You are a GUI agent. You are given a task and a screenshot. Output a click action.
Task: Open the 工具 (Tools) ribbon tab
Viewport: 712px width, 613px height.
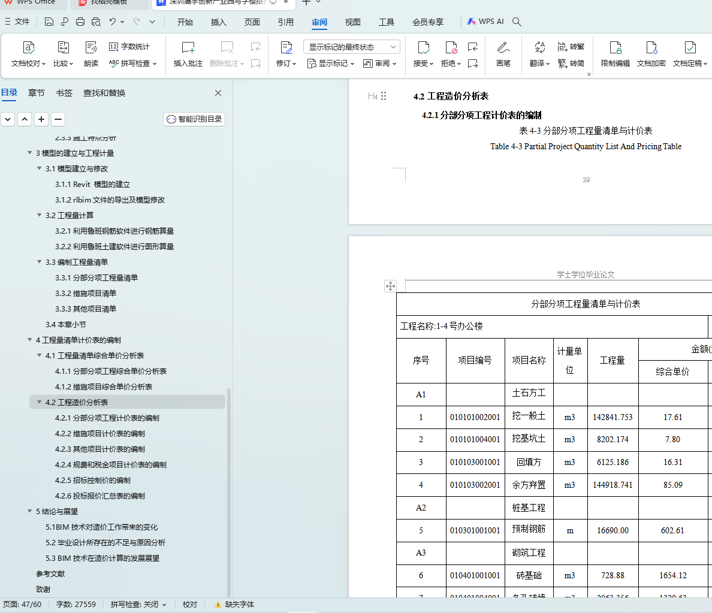tap(387, 22)
